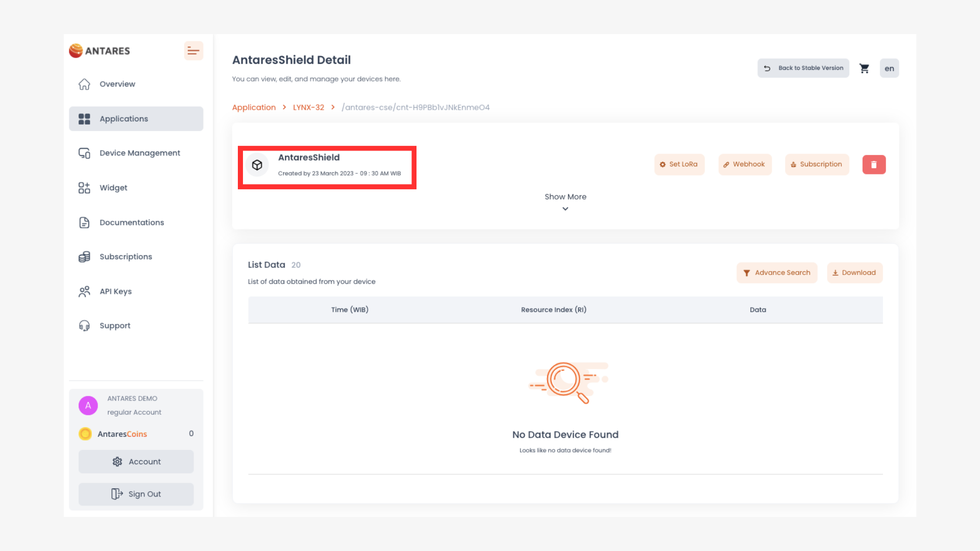Collapse sidebar with hamburger menu icon

[x=193, y=51]
